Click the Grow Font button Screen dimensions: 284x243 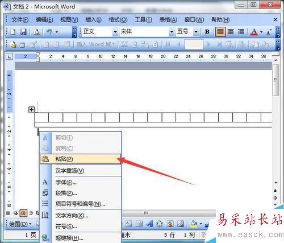coord(269,32)
